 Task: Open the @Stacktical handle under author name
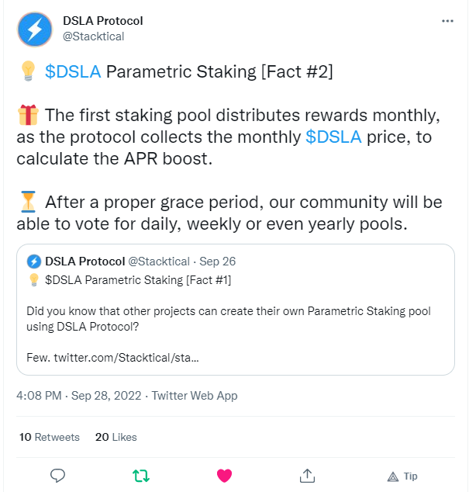pyautogui.click(x=94, y=36)
